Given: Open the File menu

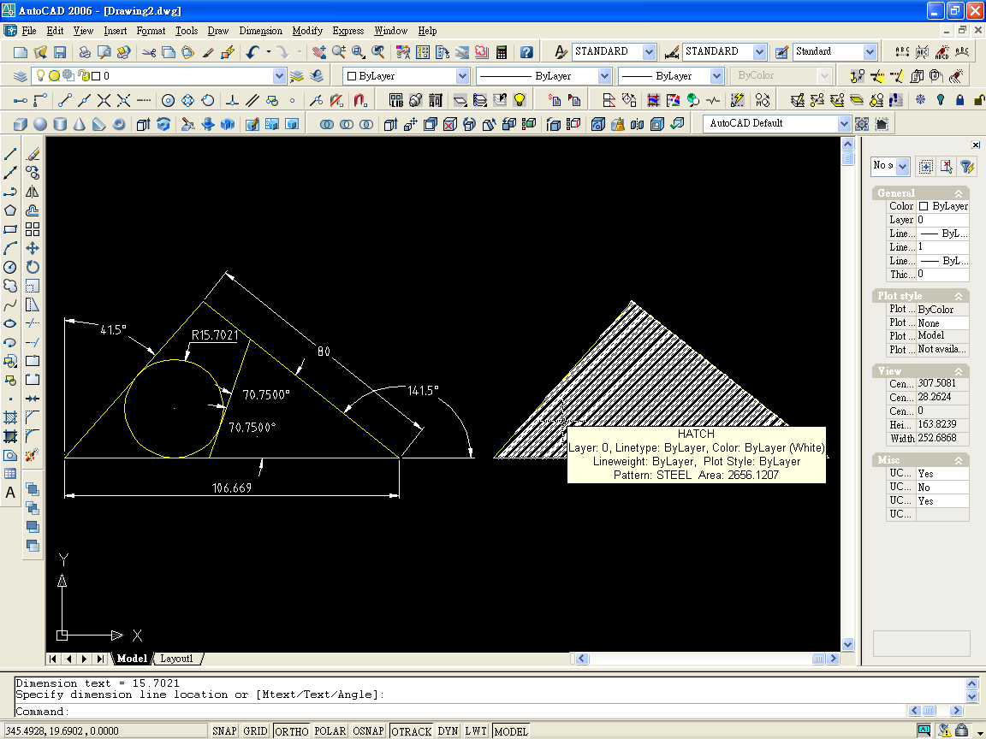Looking at the screenshot, I should [x=29, y=31].
